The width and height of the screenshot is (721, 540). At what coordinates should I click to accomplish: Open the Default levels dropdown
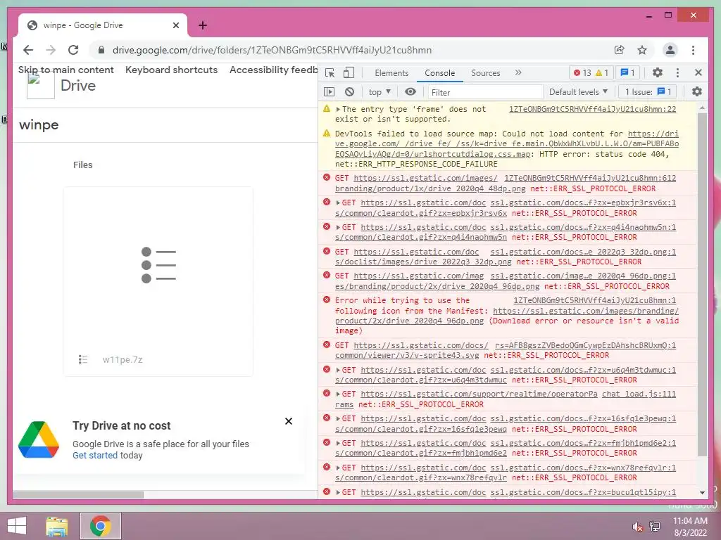coord(578,92)
